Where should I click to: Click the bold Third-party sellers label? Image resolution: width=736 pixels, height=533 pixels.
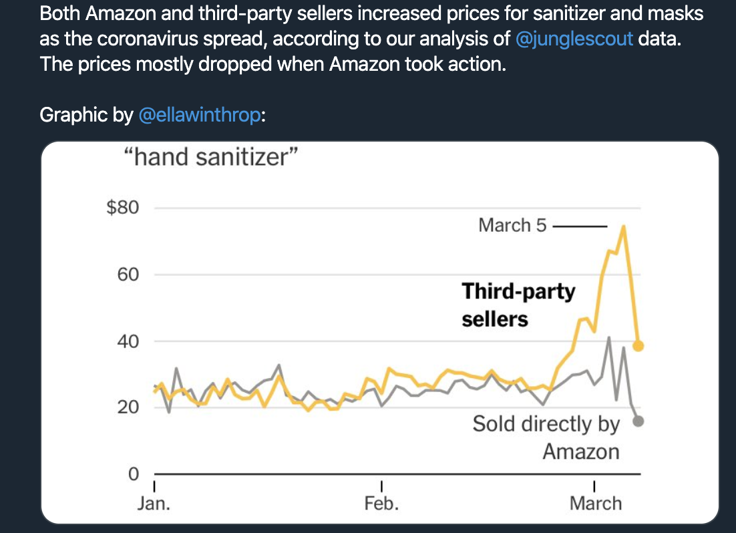tap(518, 305)
